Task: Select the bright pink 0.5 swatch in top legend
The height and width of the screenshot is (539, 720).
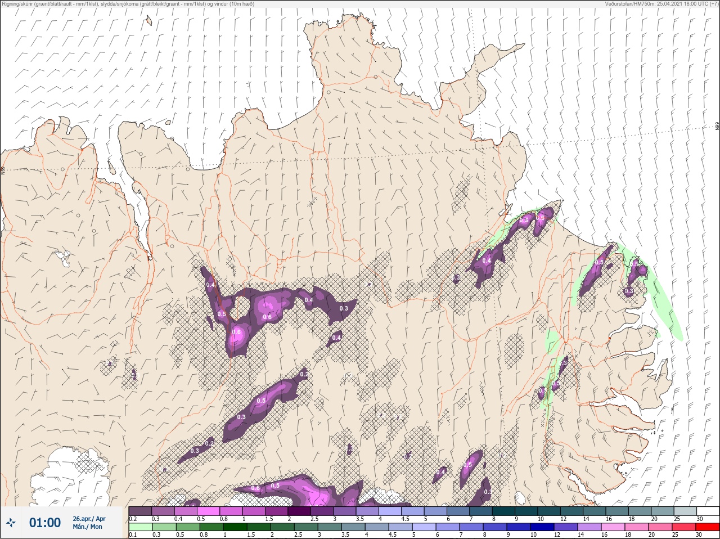Action: pos(208,511)
